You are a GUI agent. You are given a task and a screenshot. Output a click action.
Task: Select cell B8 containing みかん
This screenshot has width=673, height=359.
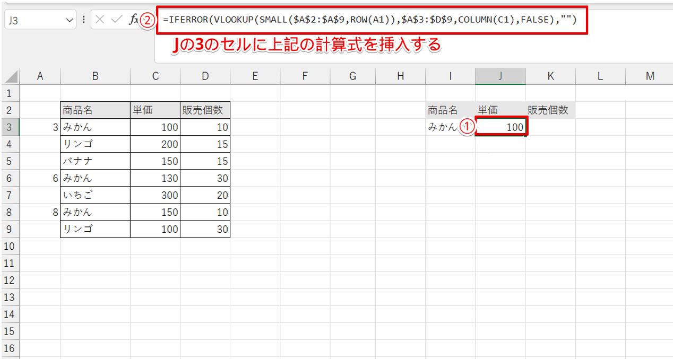(x=95, y=212)
